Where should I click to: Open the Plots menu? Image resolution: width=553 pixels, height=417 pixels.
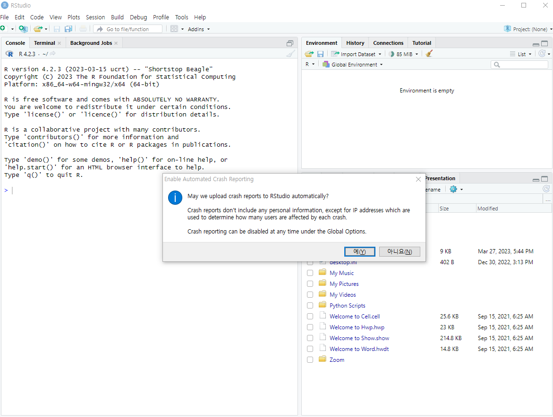74,17
